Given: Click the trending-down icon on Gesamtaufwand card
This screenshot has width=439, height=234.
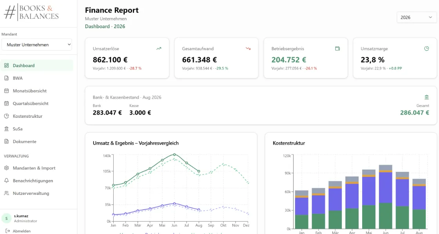Looking at the screenshot, I should click(x=248, y=49).
